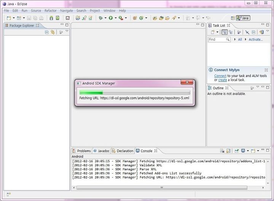Click the fast view icon in status bar

(8, 194)
